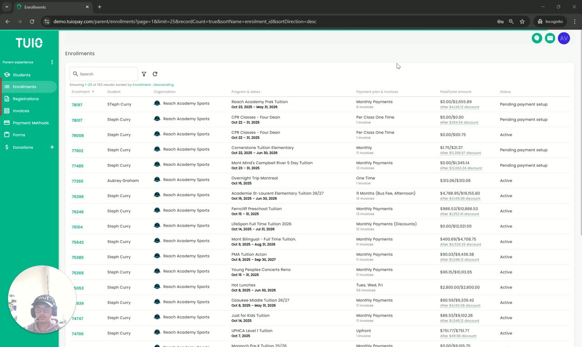Image resolution: width=582 pixels, height=347 pixels.
Task: Click "Hot Lunches" program name
Action: click(x=243, y=285)
